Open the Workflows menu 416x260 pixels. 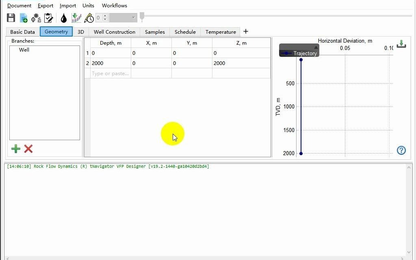(114, 5)
